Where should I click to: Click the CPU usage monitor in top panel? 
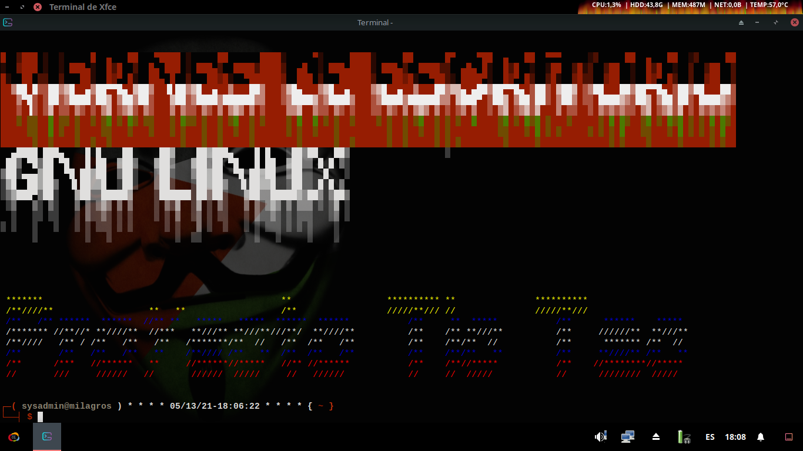pos(606,5)
